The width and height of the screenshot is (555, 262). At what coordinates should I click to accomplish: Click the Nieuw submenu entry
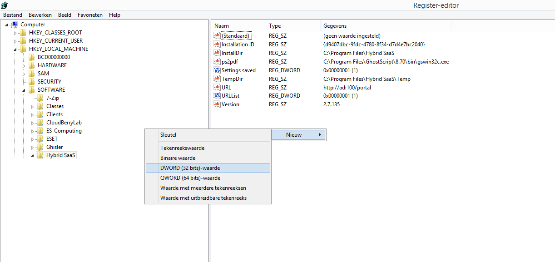(x=294, y=135)
